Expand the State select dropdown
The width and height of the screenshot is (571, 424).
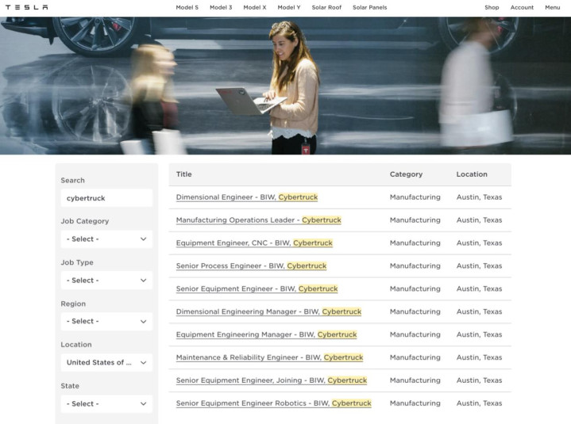tap(106, 403)
